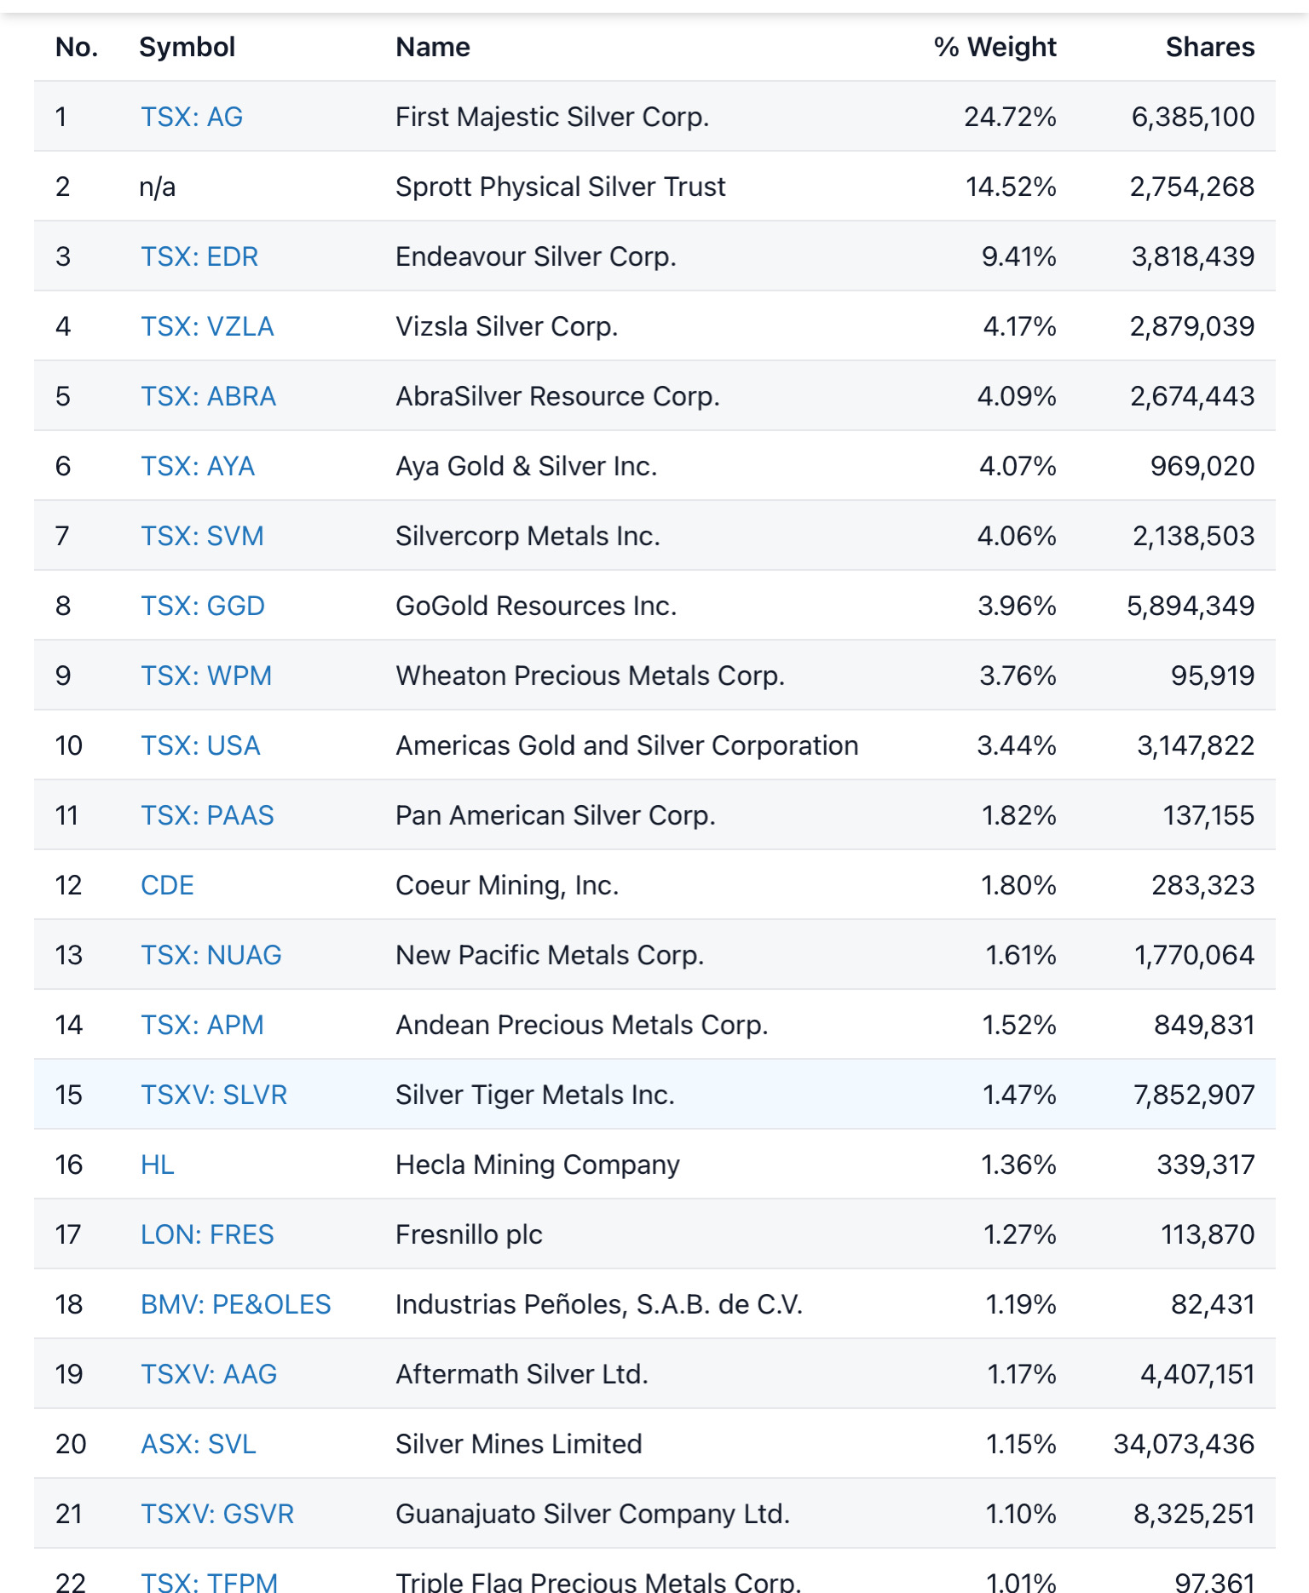The image size is (1309, 1593).
Task: Open the CDE symbol link
Action: coord(167,885)
